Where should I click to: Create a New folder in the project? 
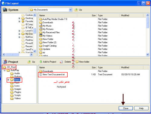pos(82,62)
